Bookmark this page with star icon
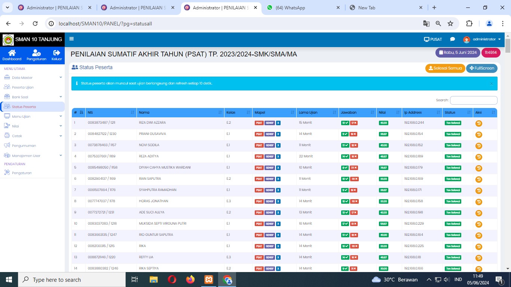511x287 pixels. click(450, 24)
